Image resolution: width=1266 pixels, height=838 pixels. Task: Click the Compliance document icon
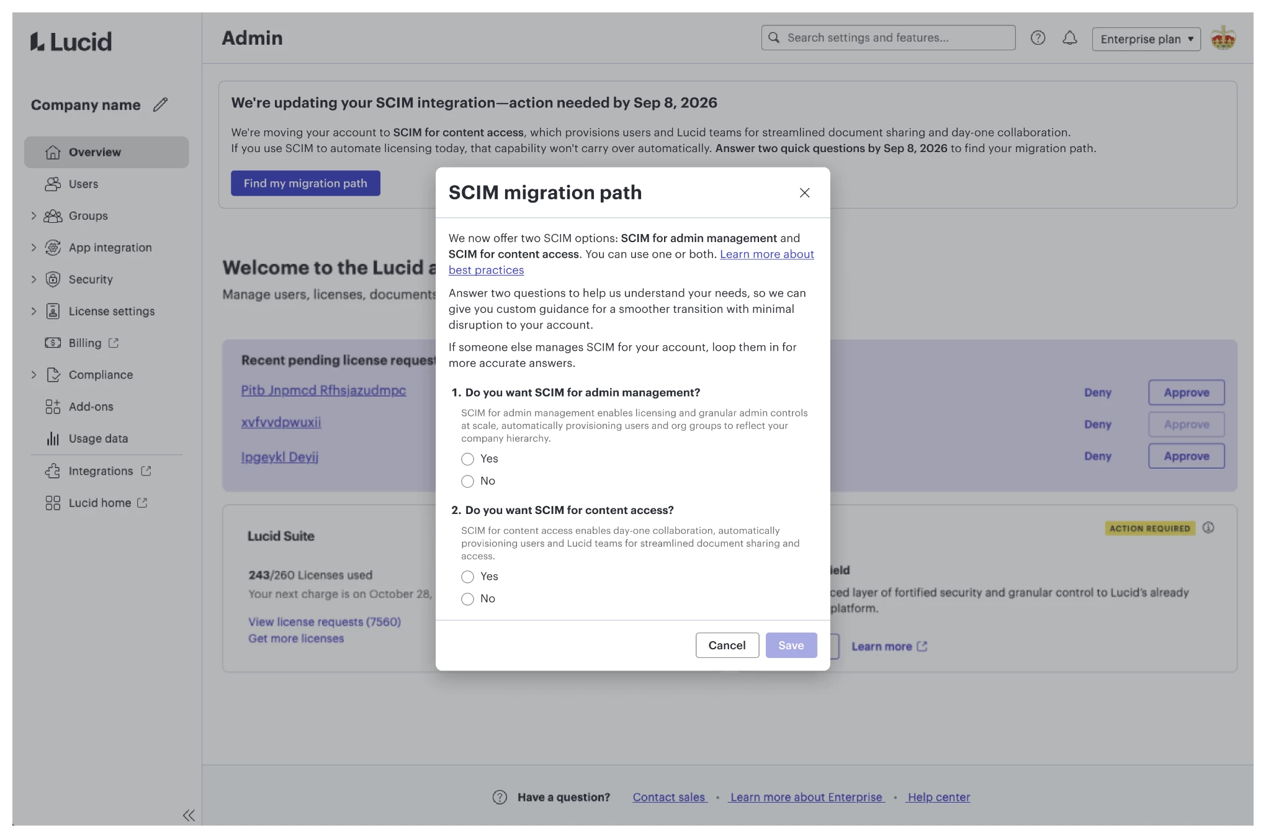coord(53,374)
